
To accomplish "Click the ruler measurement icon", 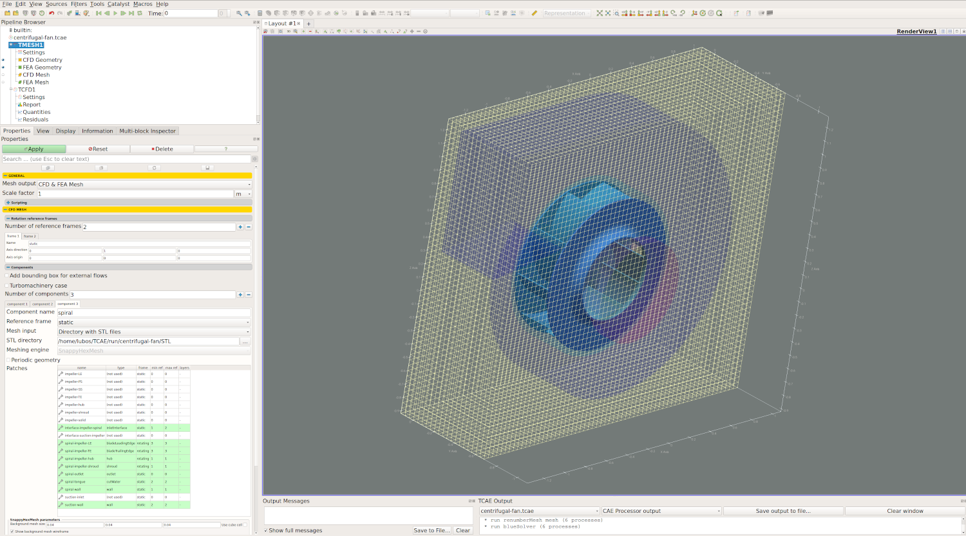I will tap(534, 13).
